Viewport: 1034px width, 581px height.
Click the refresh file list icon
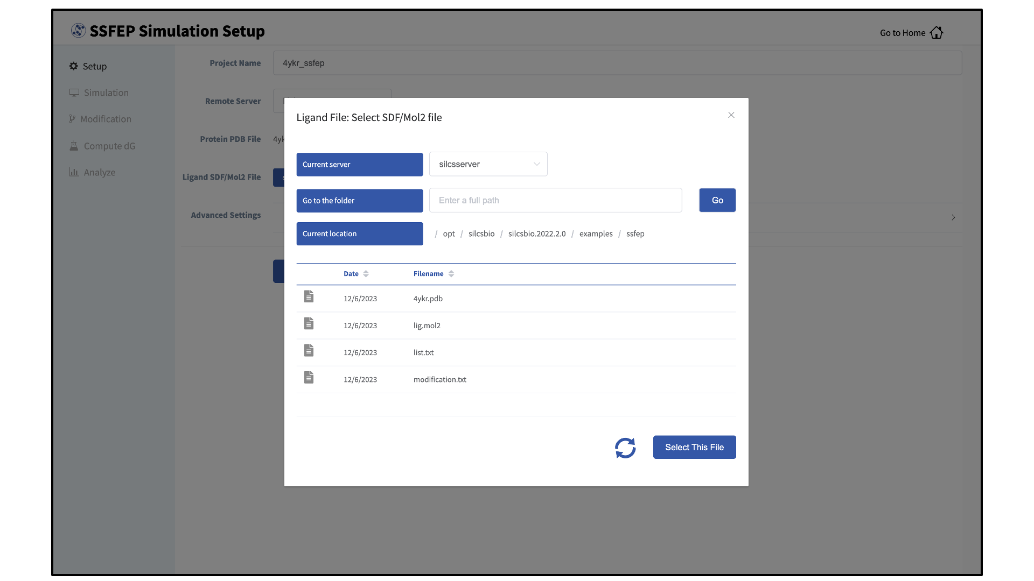click(625, 448)
